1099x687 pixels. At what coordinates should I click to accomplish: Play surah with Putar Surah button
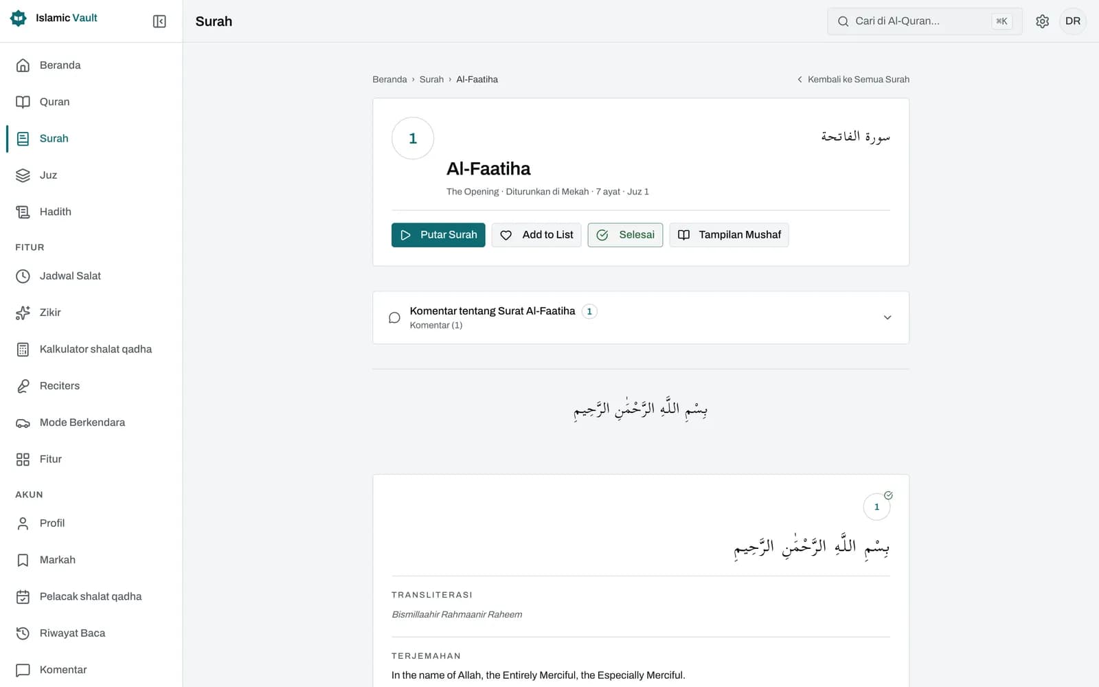[438, 235]
